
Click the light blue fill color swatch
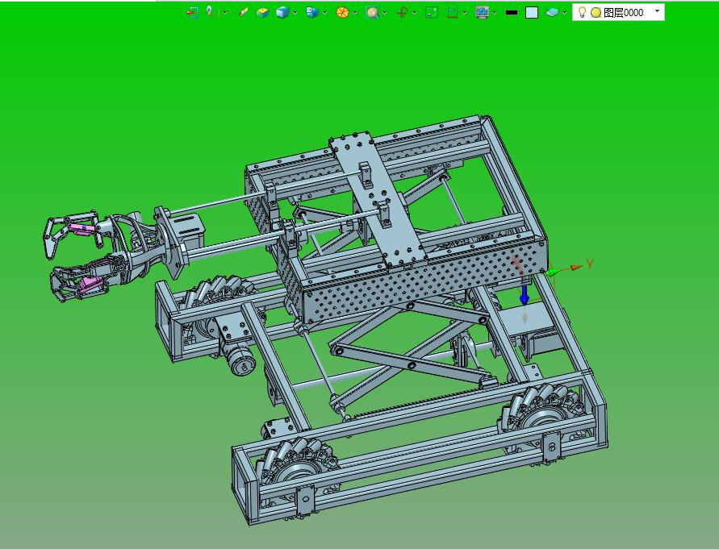tap(532, 12)
